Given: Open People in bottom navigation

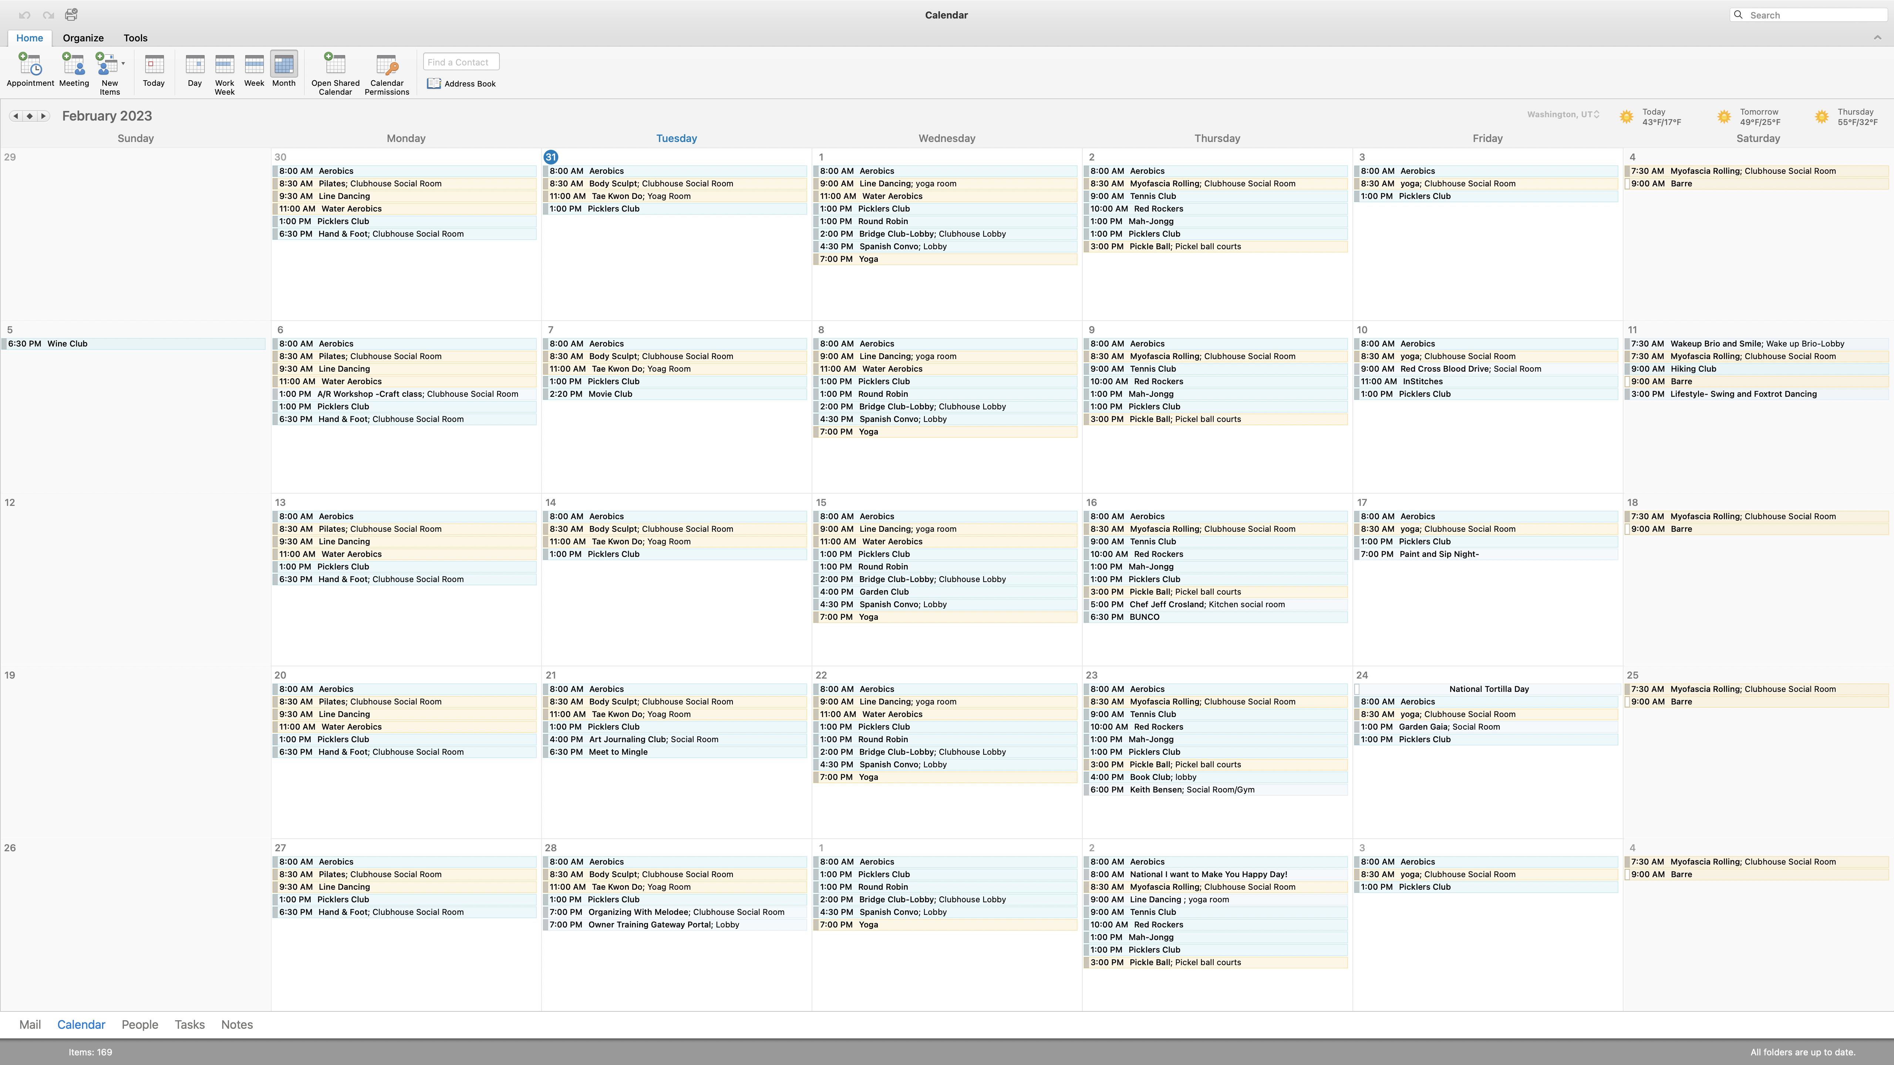Looking at the screenshot, I should pyautogui.click(x=140, y=1025).
